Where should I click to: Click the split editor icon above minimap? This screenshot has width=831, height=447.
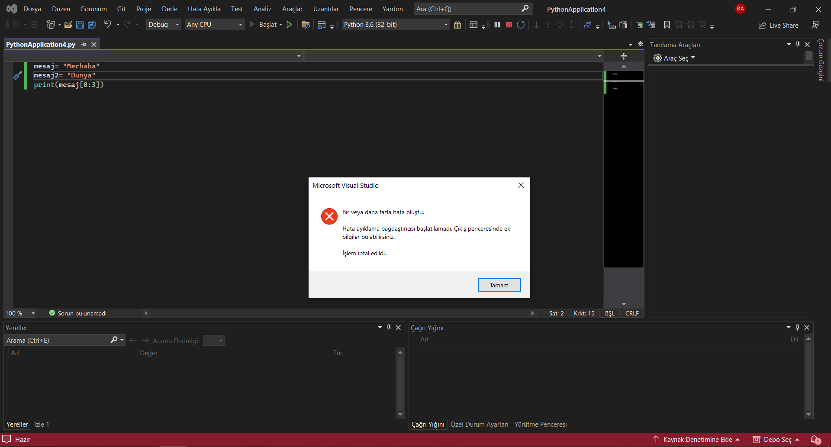tap(624, 56)
